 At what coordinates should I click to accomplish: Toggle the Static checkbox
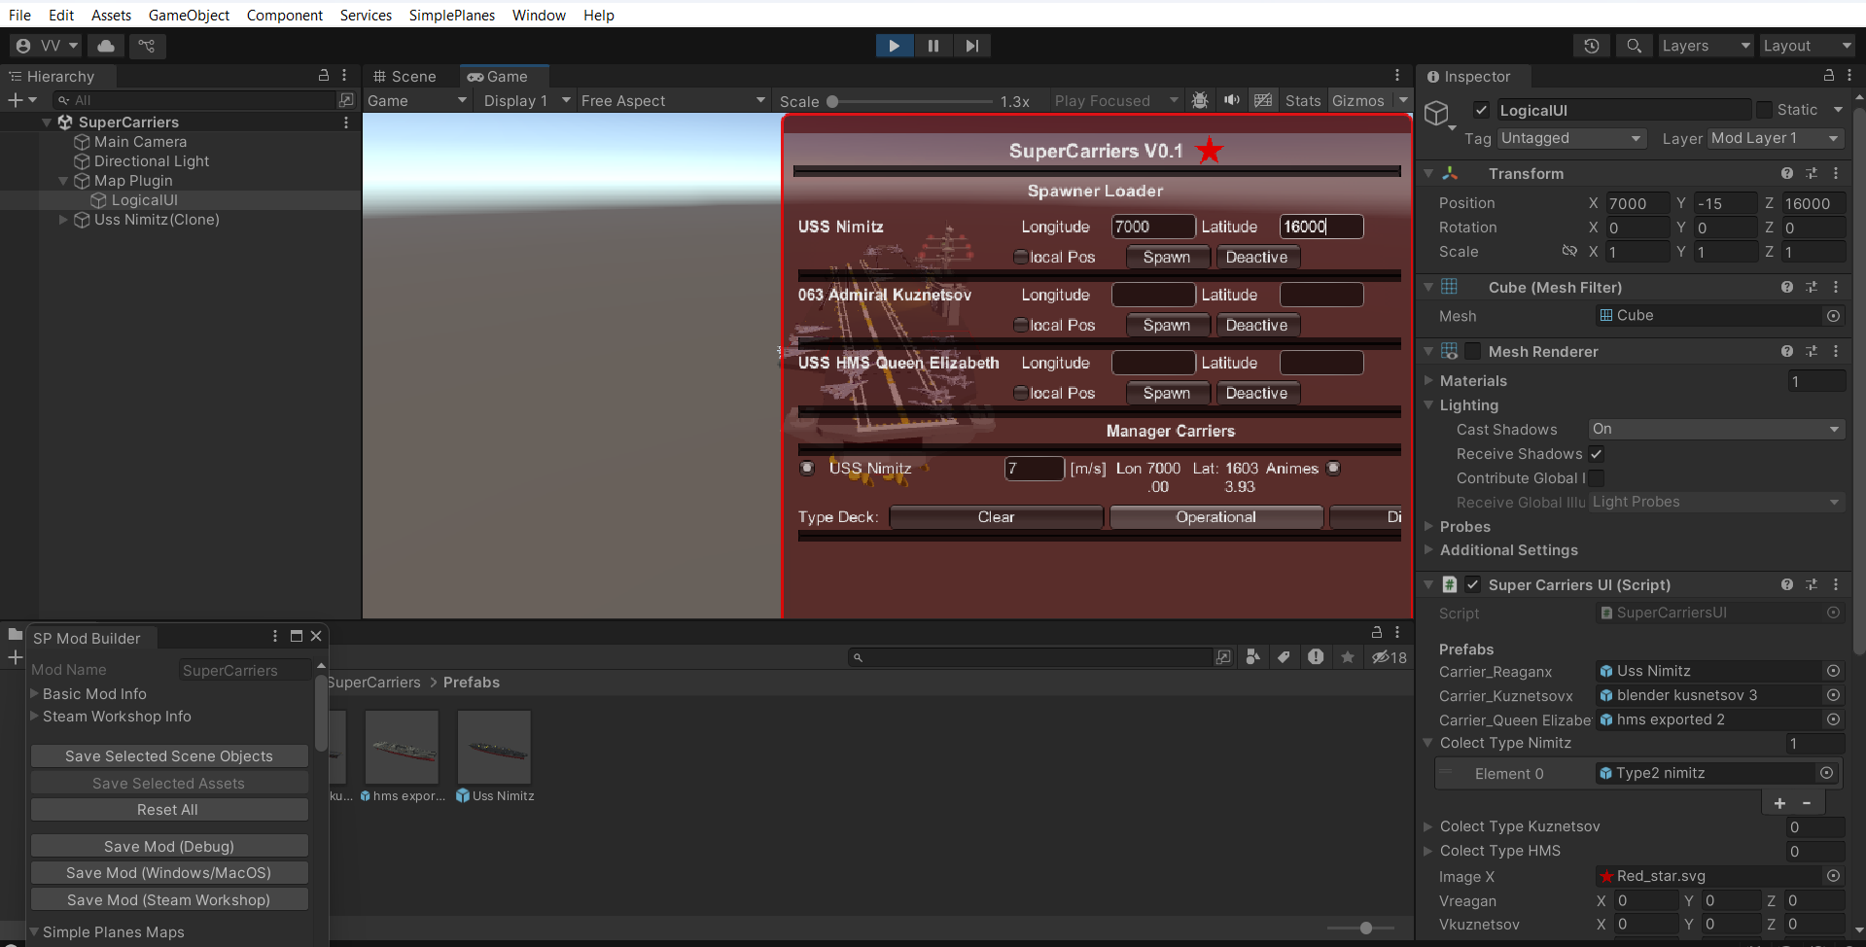coord(1764,110)
